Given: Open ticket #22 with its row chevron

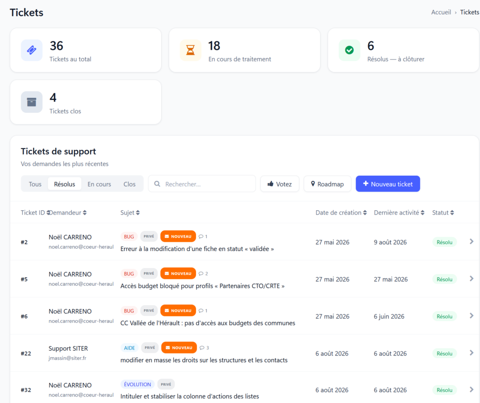Looking at the screenshot, I should (472, 353).
